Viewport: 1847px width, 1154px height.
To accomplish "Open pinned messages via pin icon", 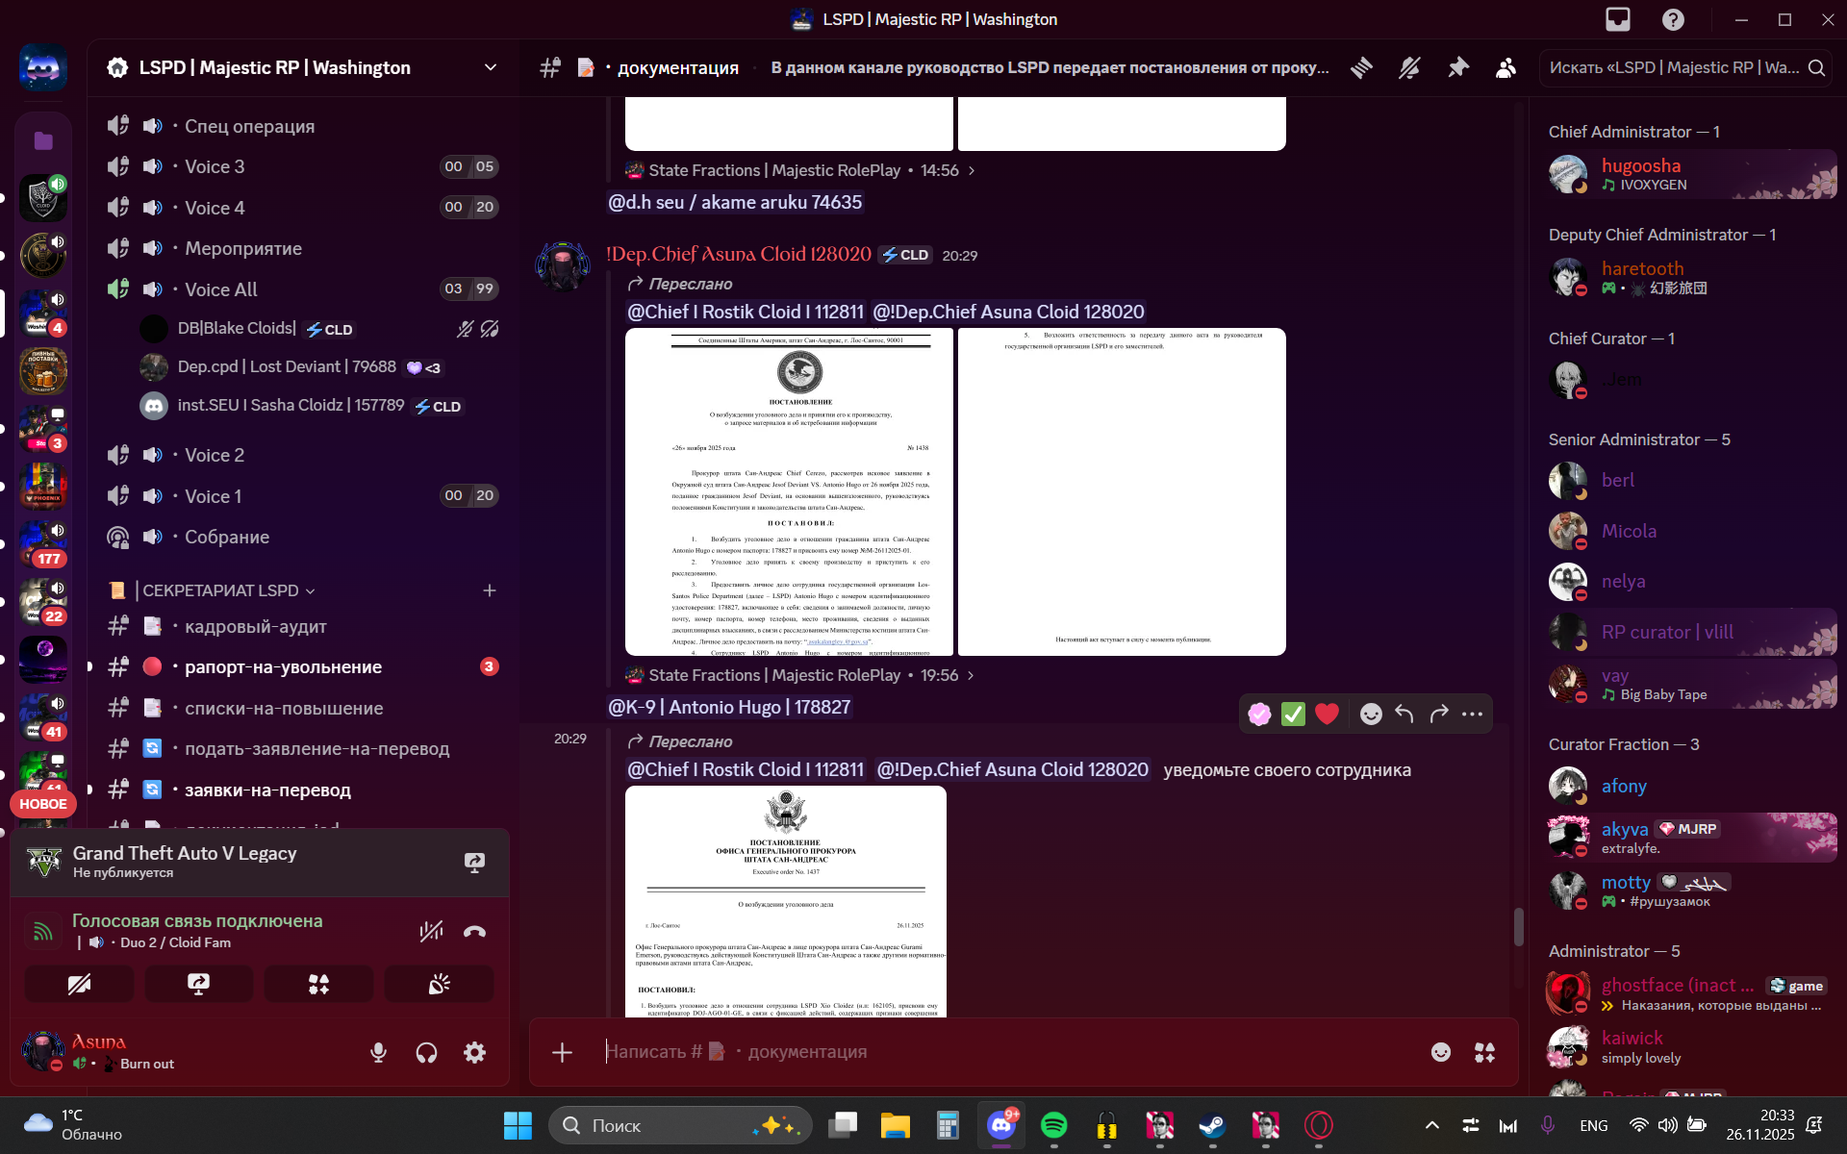I will 1458,67.
